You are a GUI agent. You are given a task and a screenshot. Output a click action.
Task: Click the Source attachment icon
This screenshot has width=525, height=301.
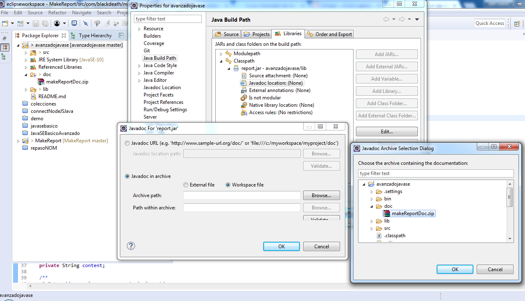coord(244,76)
